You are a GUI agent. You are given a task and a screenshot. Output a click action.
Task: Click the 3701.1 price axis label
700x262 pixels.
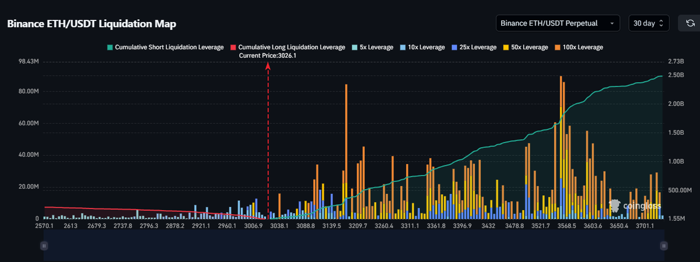[x=646, y=225]
